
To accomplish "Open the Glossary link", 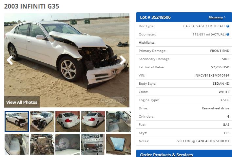I will click(x=217, y=17).
